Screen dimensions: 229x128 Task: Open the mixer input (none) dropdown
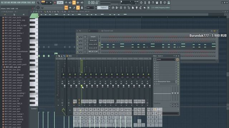[166, 59]
